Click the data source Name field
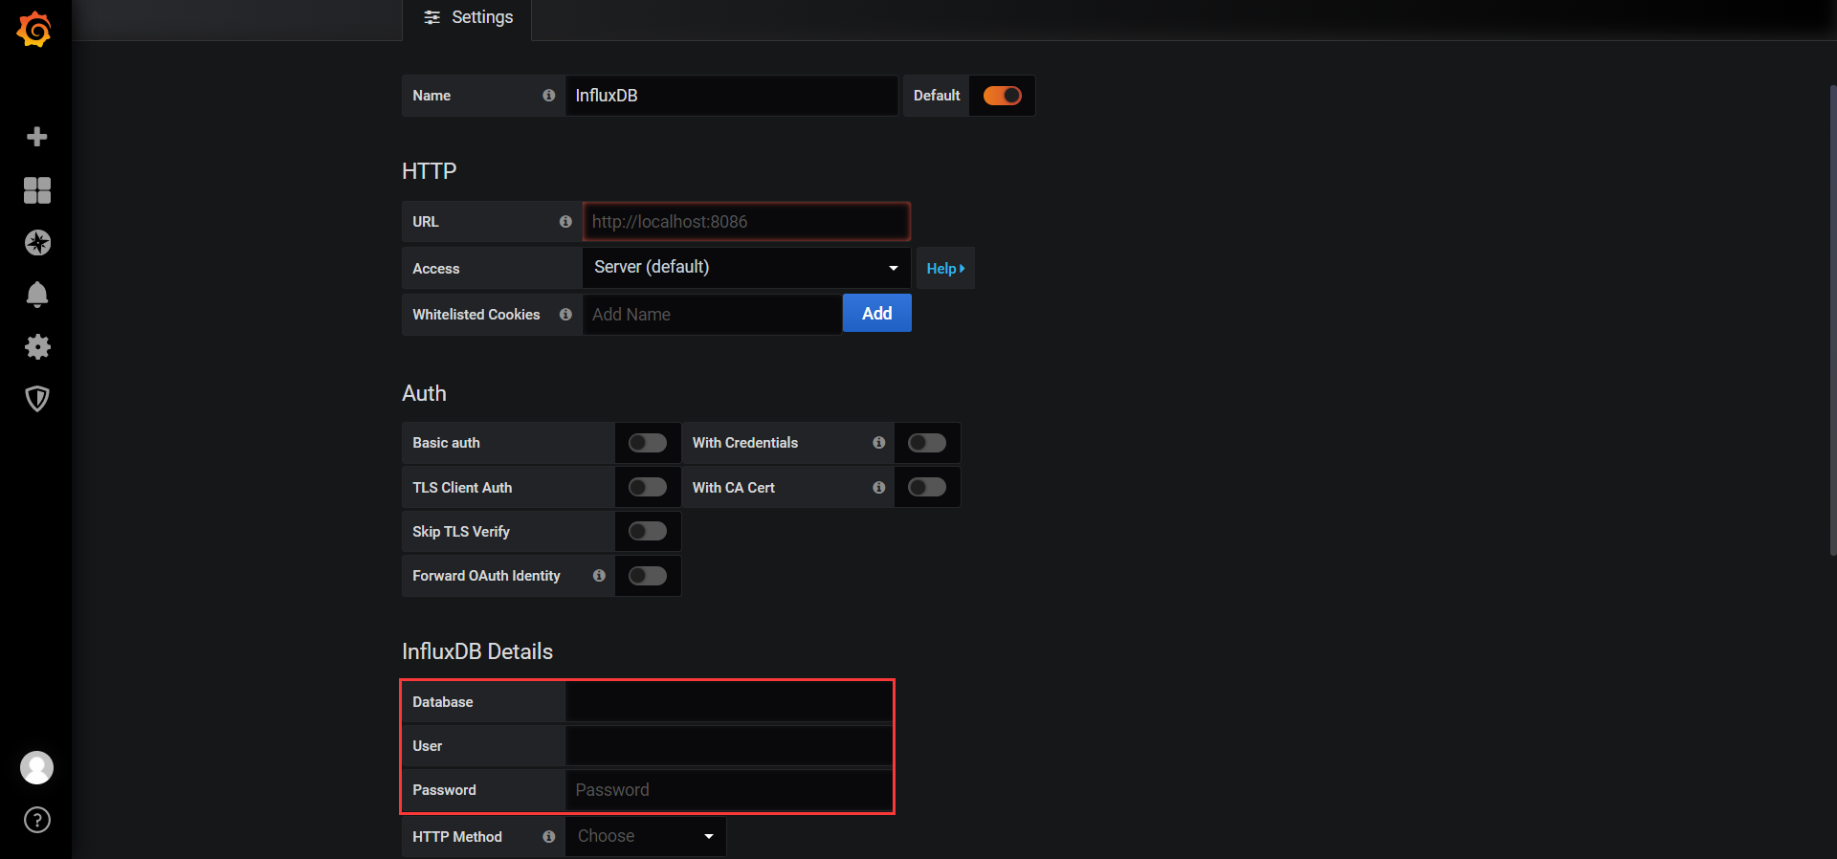 pyautogui.click(x=732, y=96)
